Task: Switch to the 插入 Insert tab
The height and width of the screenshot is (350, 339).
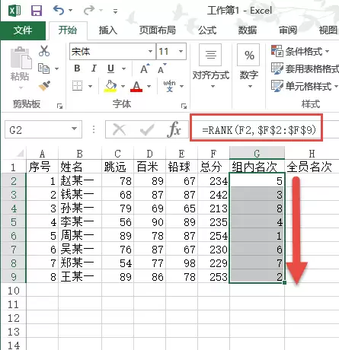Action: pyautogui.click(x=108, y=30)
